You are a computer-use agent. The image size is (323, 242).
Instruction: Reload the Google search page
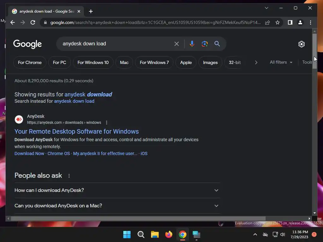[x=33, y=22]
